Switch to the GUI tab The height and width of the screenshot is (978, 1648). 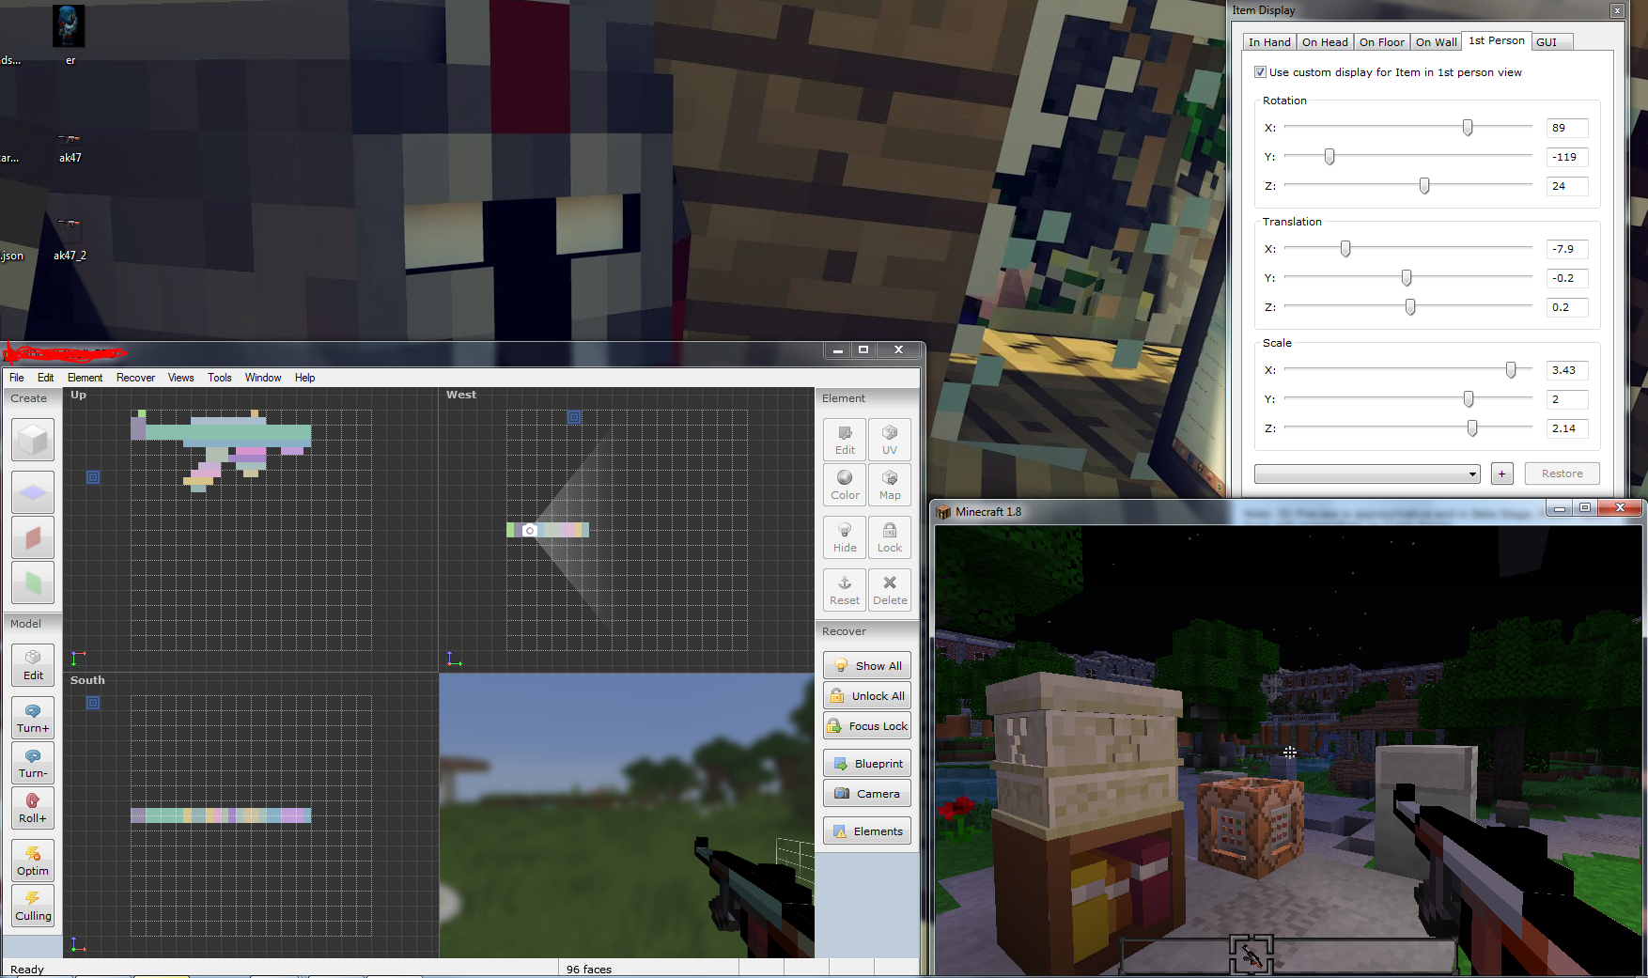[1551, 42]
